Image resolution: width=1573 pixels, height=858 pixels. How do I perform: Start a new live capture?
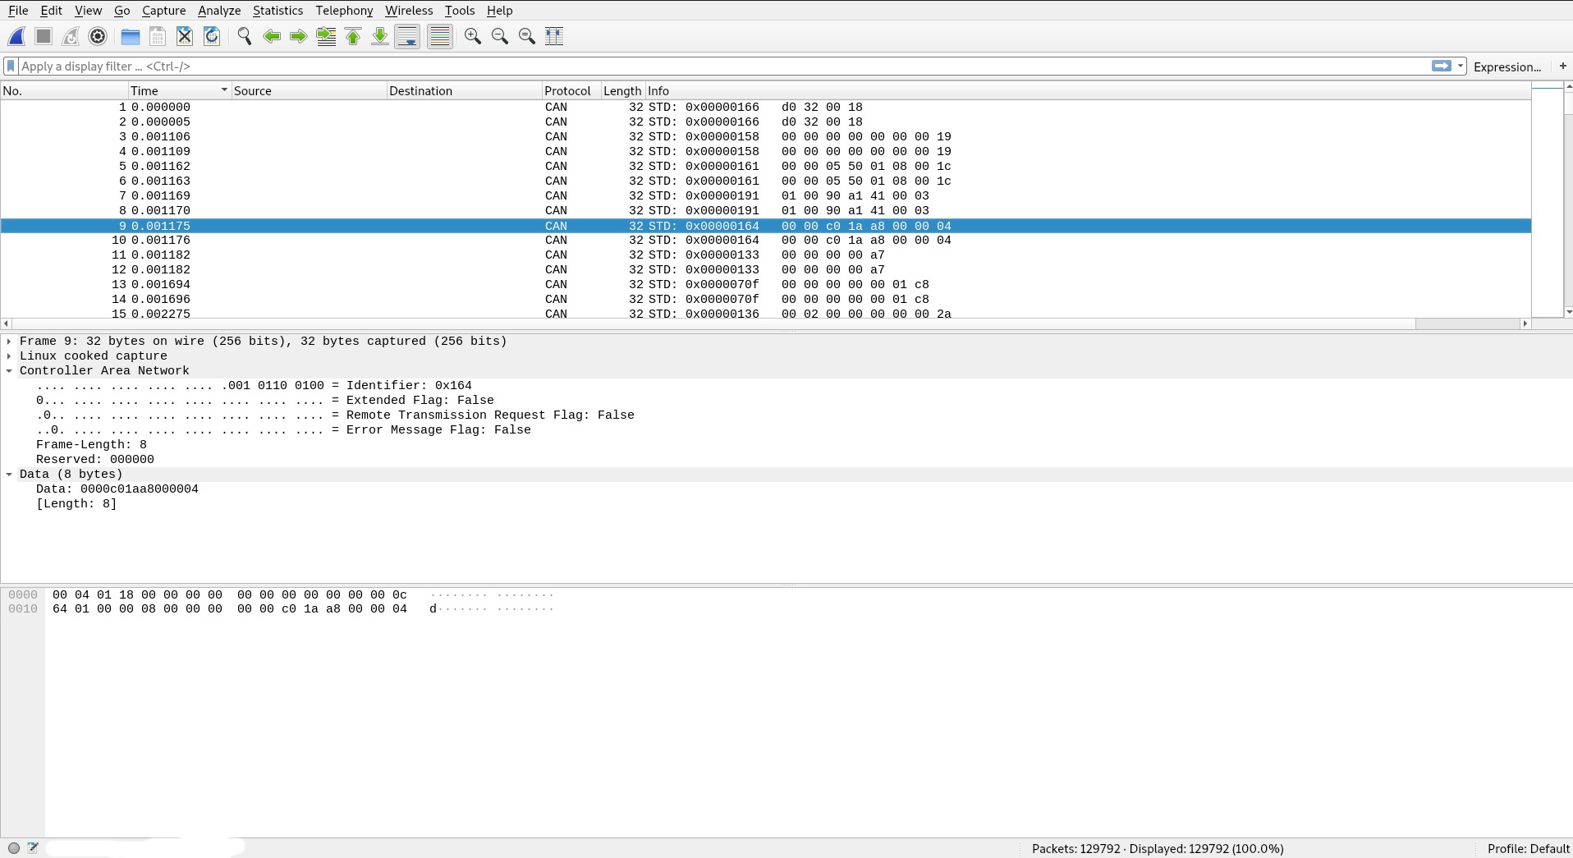pos(16,36)
